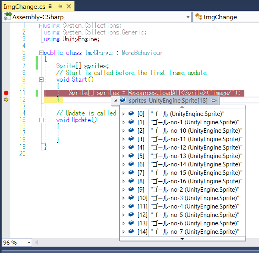Click the lock icon on ImgChange.cs tab
Screen dimensions: 259x253
(50, 6)
